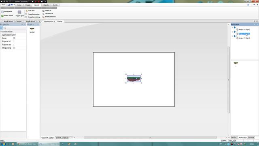Enable the Ping-pong checkbox

click(14, 48)
